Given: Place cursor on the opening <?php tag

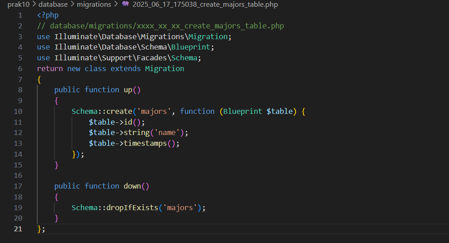Looking at the screenshot, I should 48,15.
